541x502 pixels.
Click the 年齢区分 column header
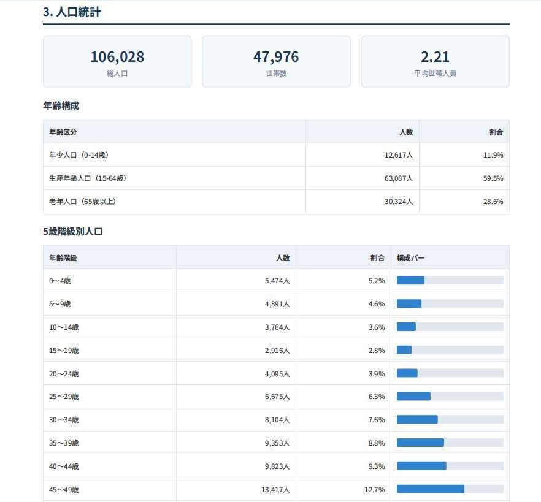[63, 132]
